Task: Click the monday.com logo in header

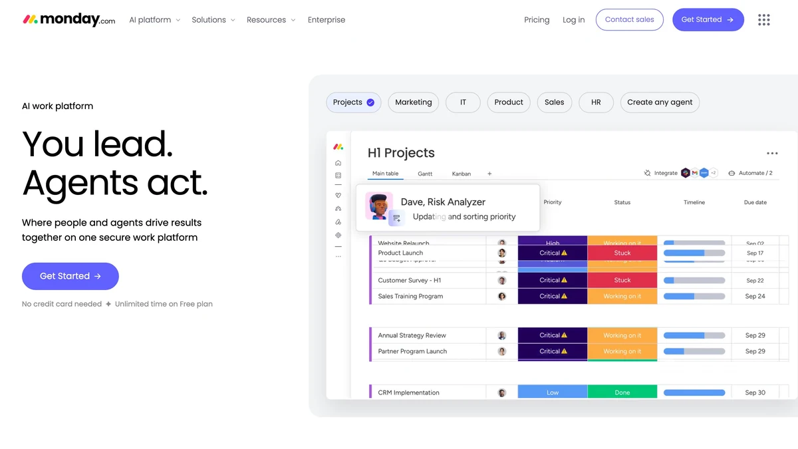Action: coord(68,20)
